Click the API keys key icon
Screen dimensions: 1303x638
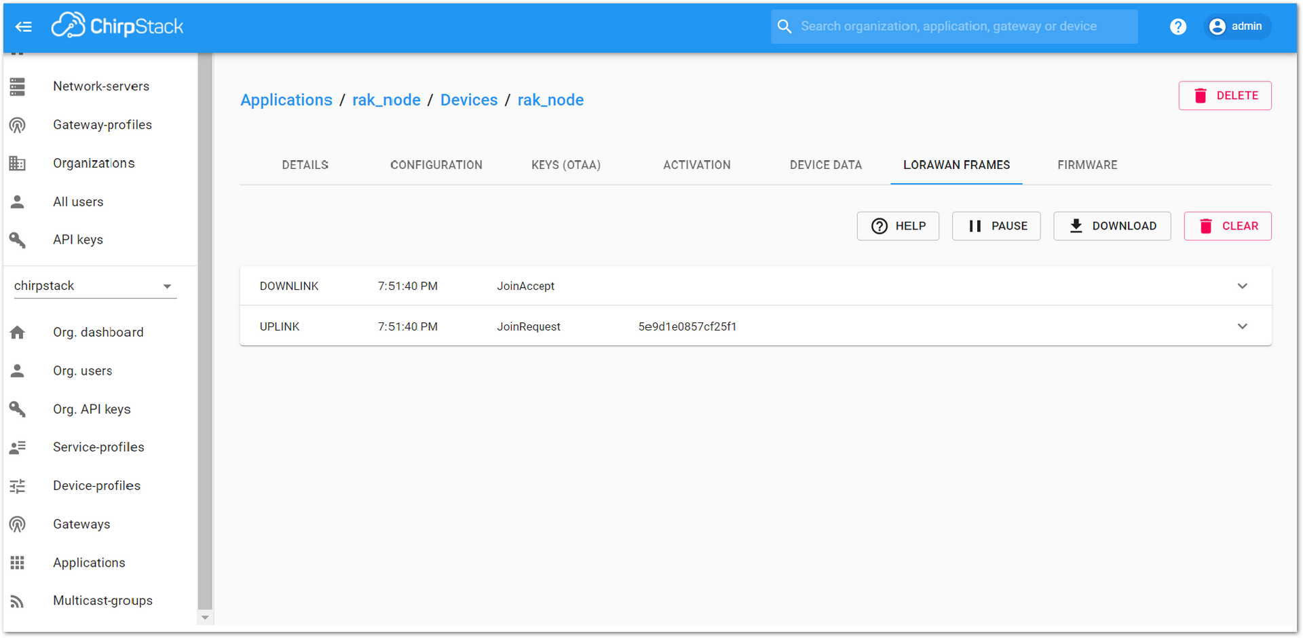(x=18, y=240)
